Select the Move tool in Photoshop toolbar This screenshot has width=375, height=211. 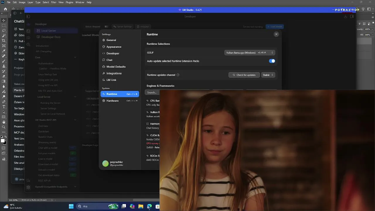(x=4, y=20)
